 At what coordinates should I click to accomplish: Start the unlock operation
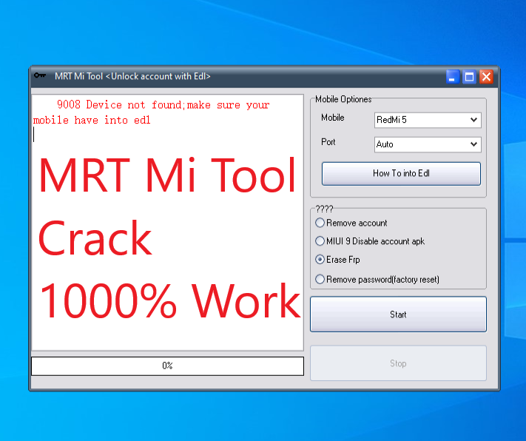coord(398,314)
